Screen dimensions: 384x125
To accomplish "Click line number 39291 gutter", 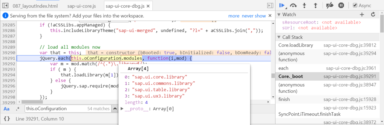I will pos(8,58).
